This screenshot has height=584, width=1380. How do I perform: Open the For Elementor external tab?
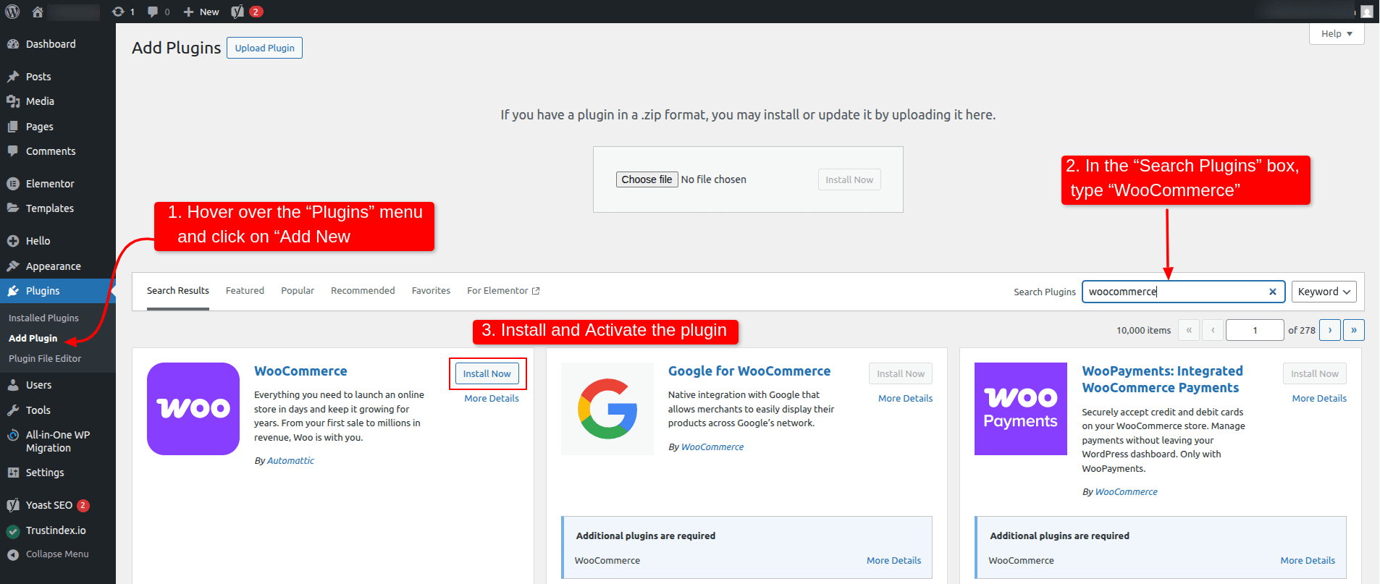coord(503,291)
